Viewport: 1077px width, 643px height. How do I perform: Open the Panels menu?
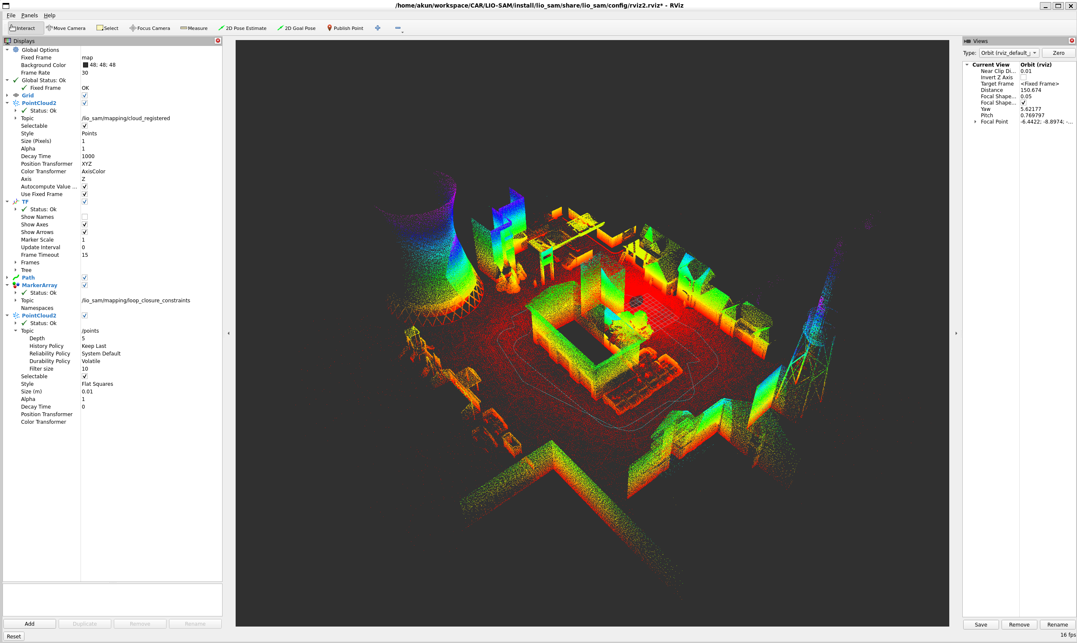30,15
